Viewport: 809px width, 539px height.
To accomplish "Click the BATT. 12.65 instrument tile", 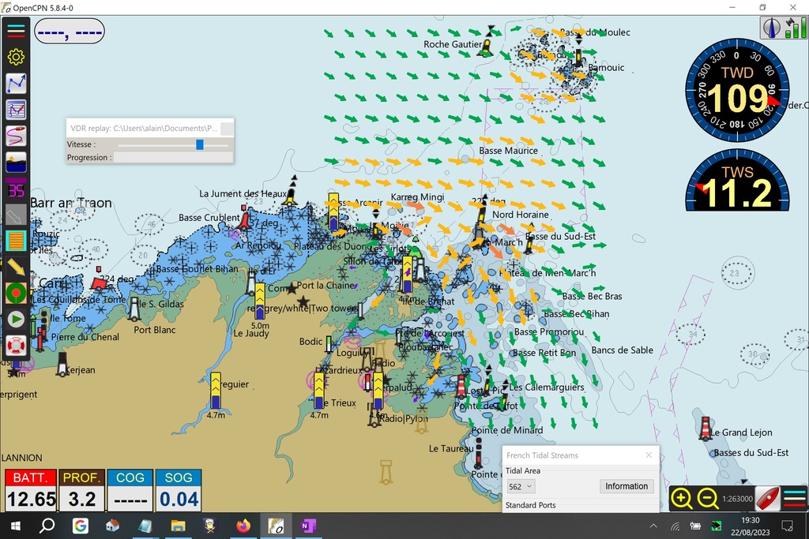I will coord(31,490).
